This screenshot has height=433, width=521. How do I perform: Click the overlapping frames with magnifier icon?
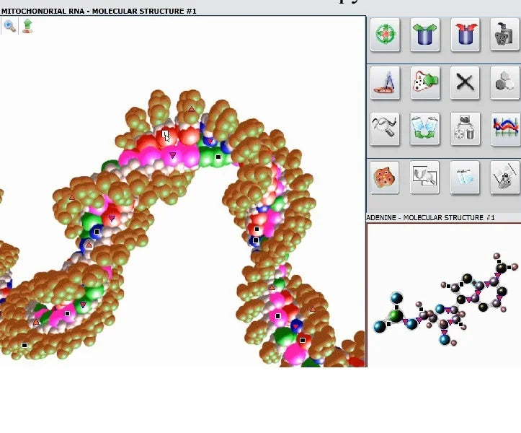tap(425, 178)
